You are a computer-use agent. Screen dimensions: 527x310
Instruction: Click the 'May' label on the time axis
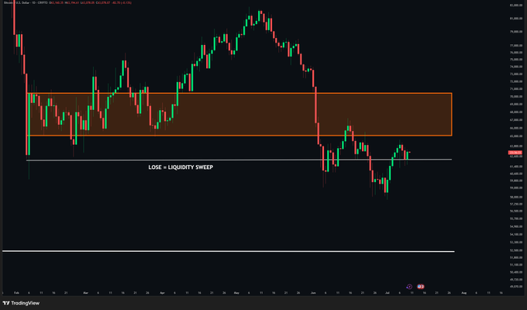236,293
